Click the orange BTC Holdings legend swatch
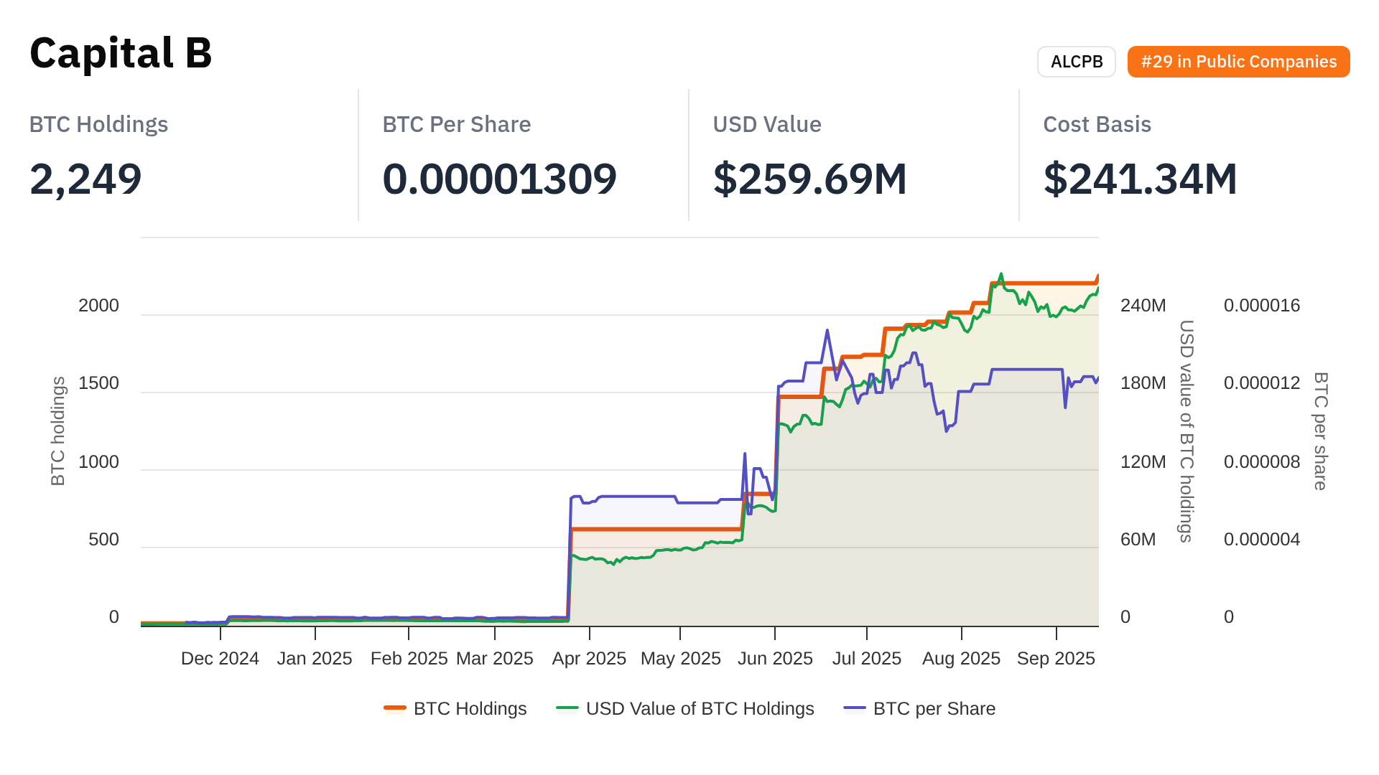The height and width of the screenshot is (775, 1379). click(x=395, y=708)
